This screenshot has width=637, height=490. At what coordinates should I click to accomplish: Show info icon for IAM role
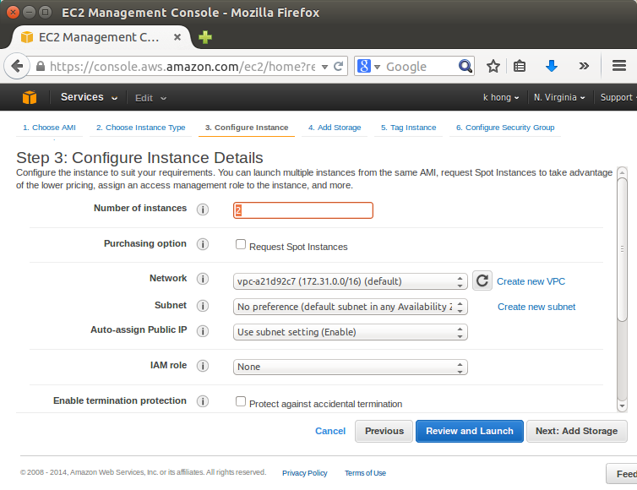(x=203, y=366)
